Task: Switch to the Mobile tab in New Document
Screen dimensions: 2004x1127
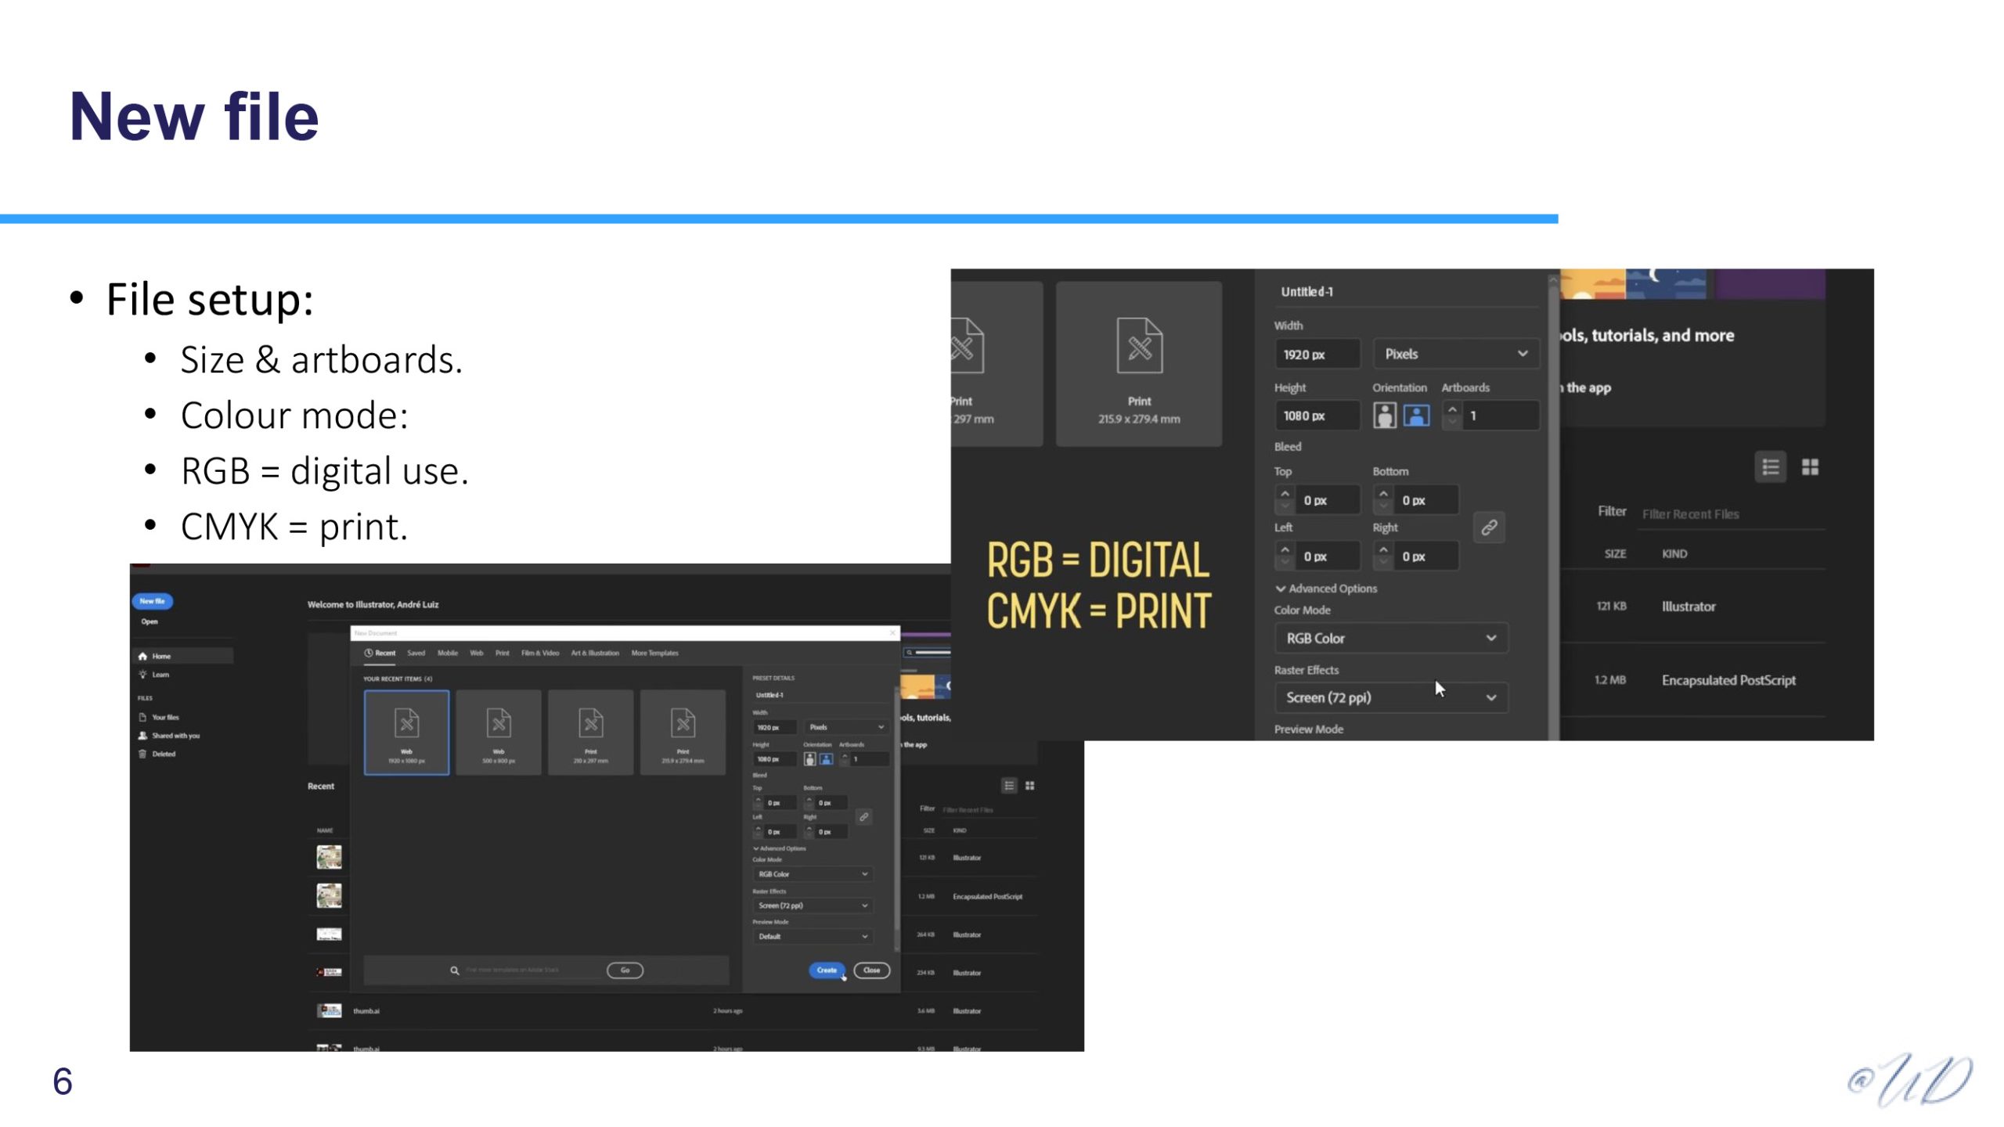Action: pos(447,653)
